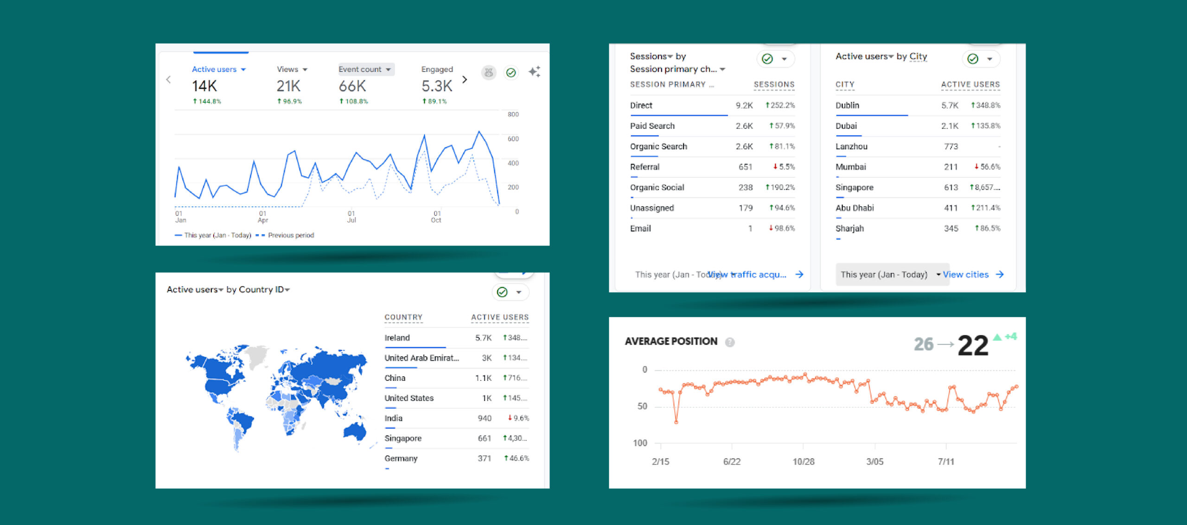Click the check status on Country card

click(x=502, y=292)
